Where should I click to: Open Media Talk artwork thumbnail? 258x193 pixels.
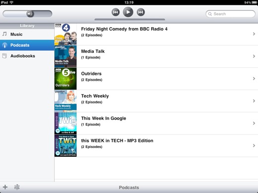point(65,56)
